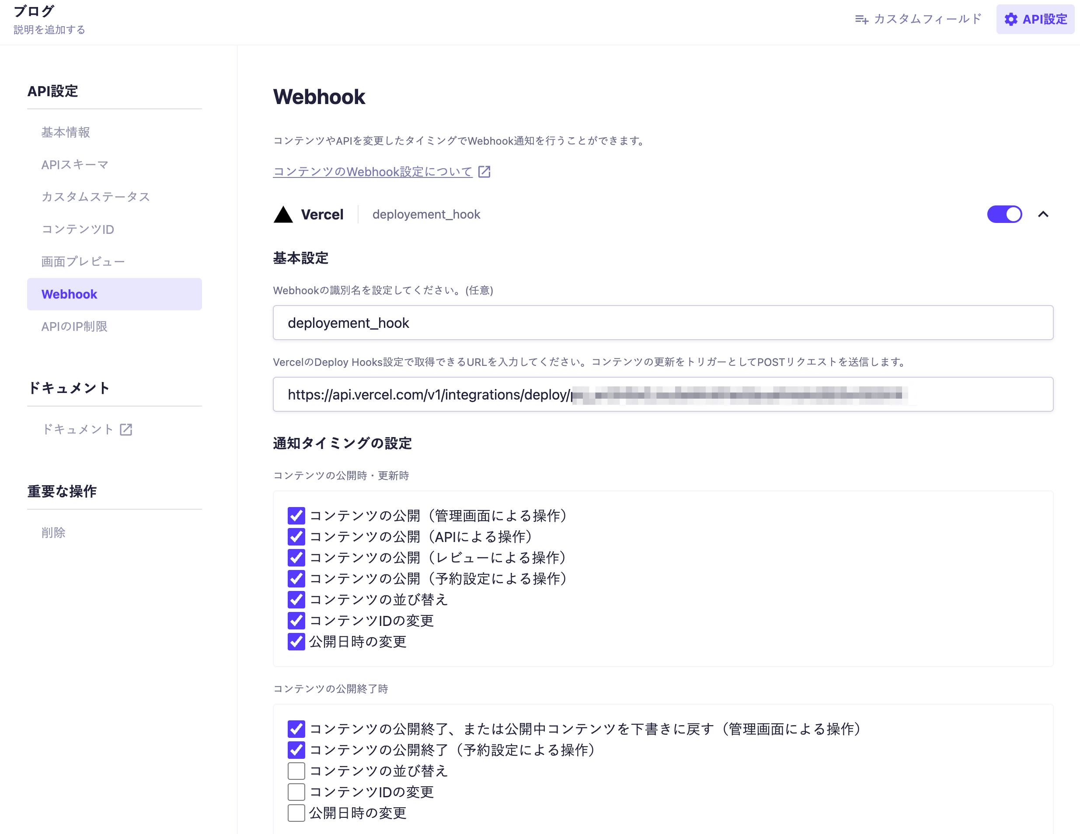Collapse the Vercel webhook section chevron

pyautogui.click(x=1043, y=214)
